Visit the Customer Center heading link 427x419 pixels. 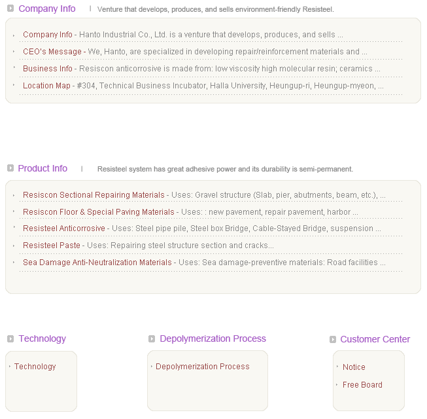[x=375, y=339]
